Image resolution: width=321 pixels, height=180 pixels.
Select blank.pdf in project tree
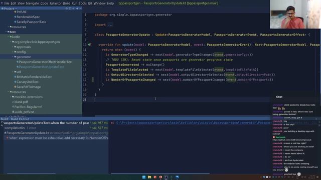point(20,102)
